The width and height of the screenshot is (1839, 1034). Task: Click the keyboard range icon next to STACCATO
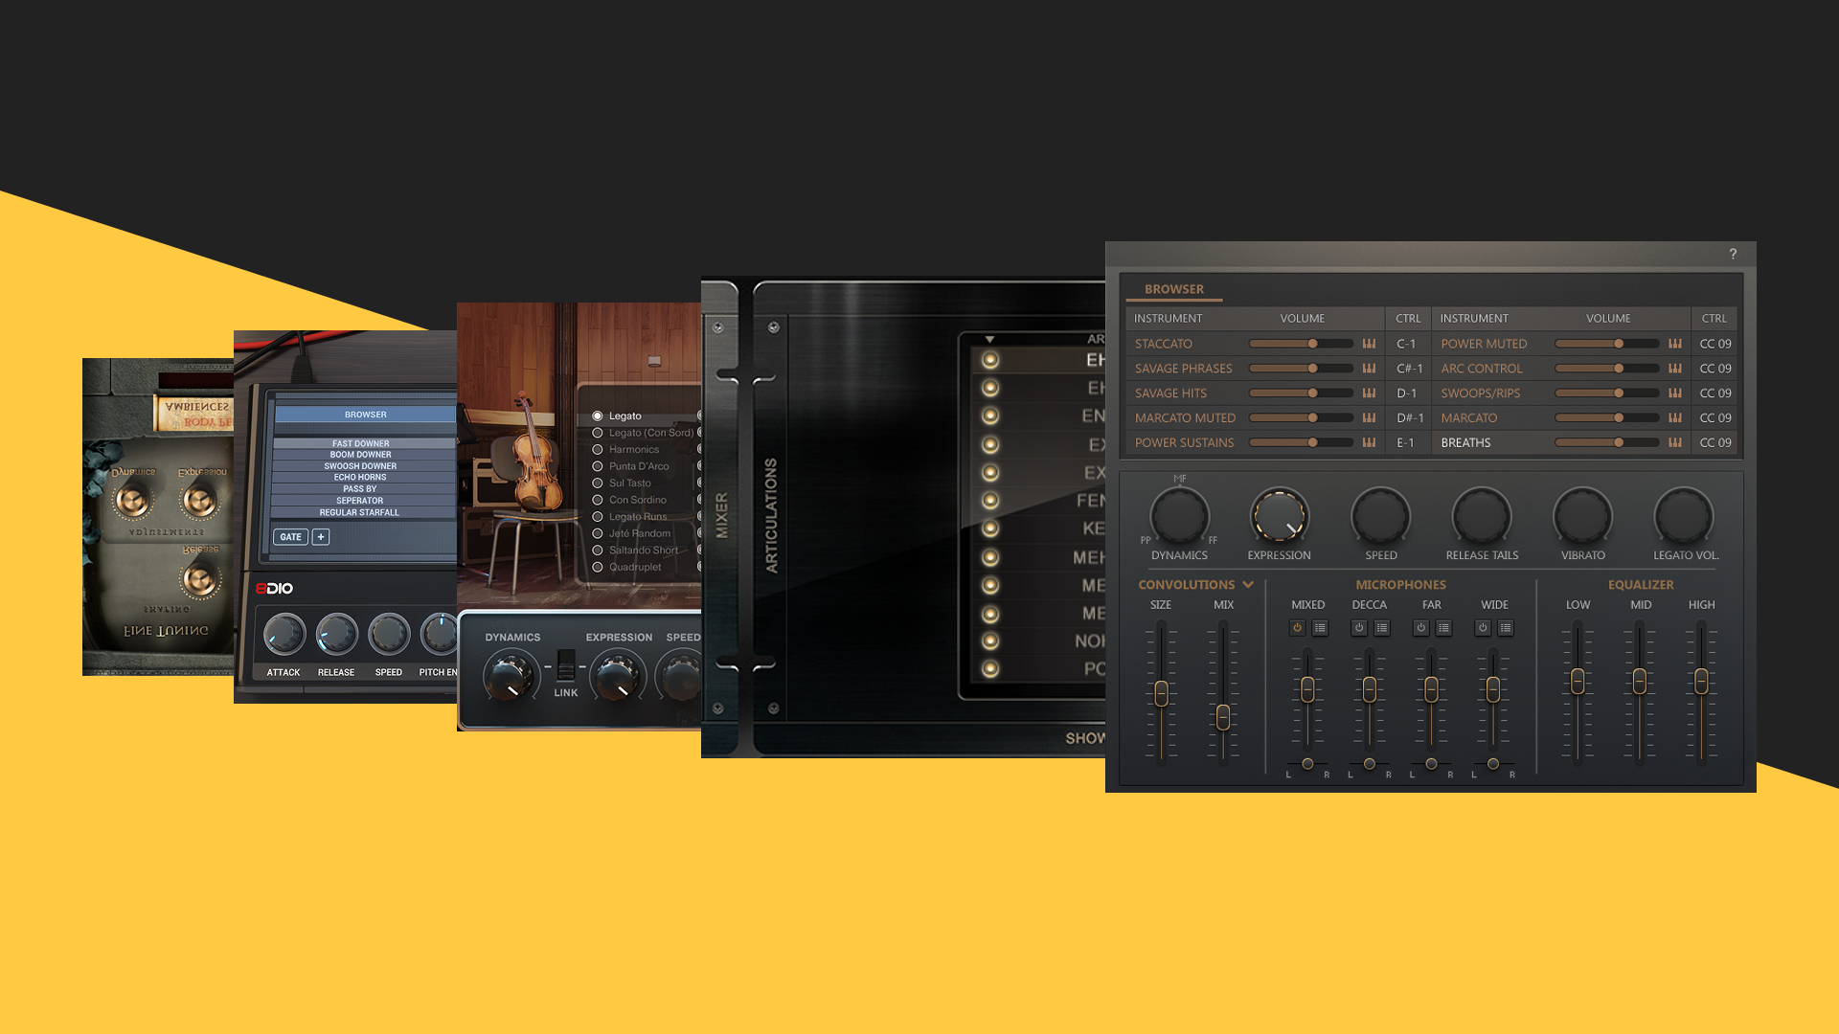1367,343
